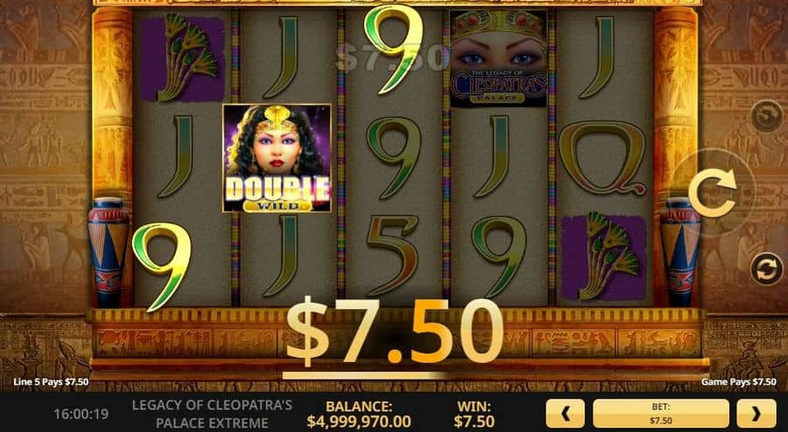This screenshot has height=432, width=788.
Task: Select the lotus fan symbol on first reel
Action: tap(182, 58)
